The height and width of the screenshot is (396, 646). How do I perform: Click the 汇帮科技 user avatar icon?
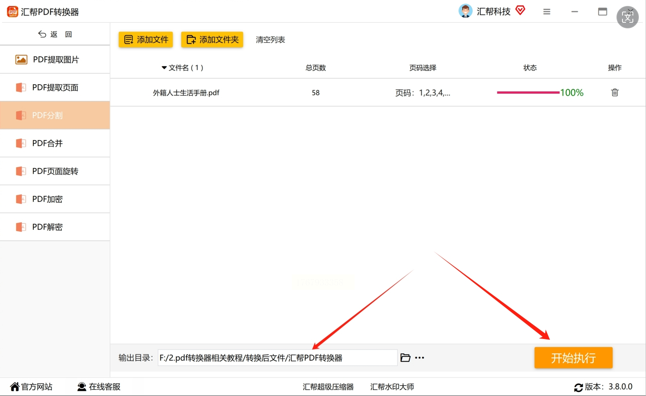pyautogui.click(x=465, y=11)
